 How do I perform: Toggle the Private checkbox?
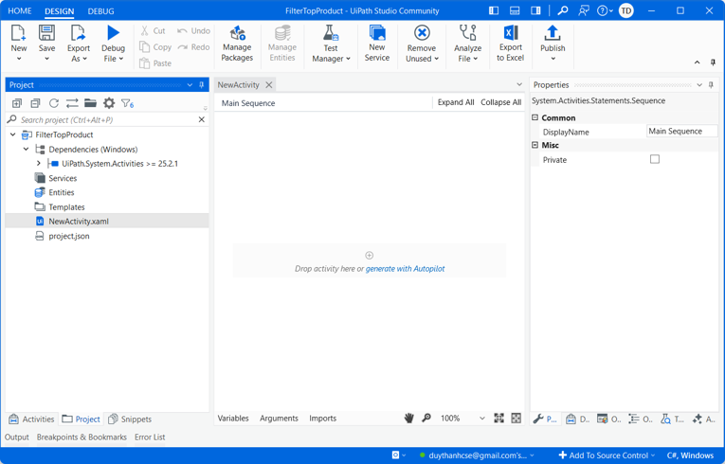(655, 159)
